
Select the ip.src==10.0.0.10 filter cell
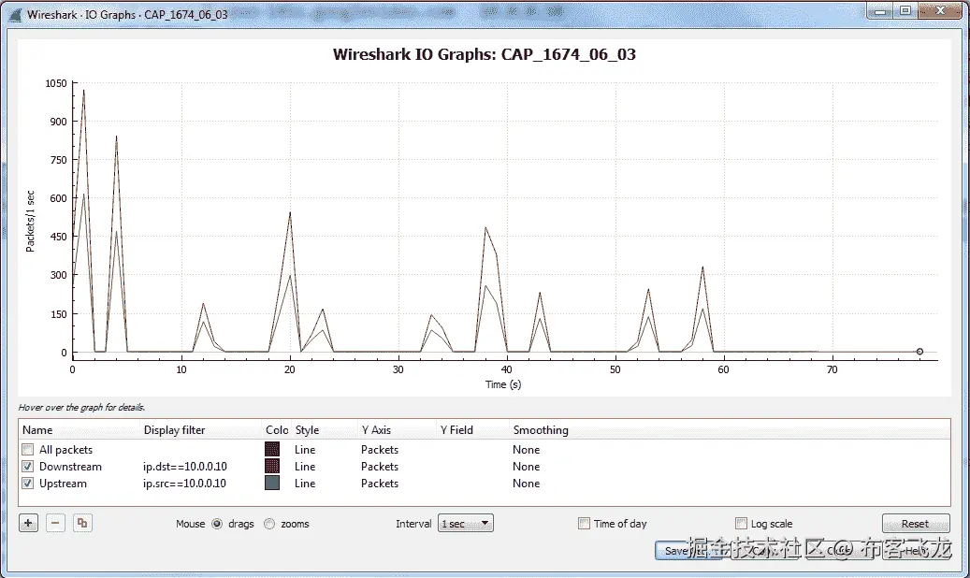tap(184, 484)
